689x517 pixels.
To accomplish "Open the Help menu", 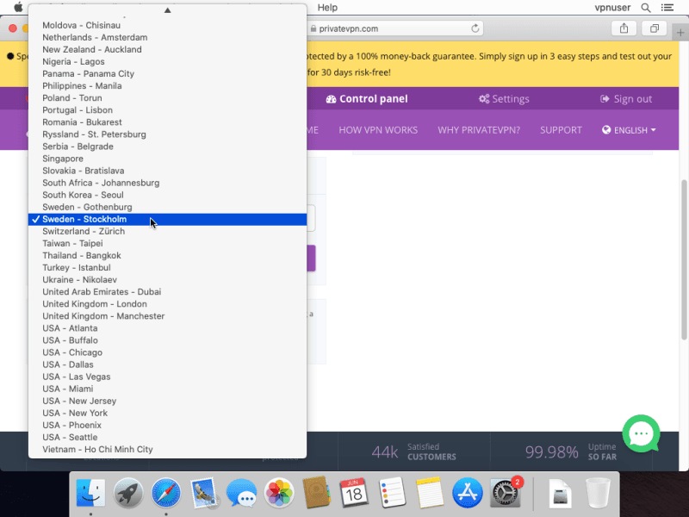I will click(327, 8).
